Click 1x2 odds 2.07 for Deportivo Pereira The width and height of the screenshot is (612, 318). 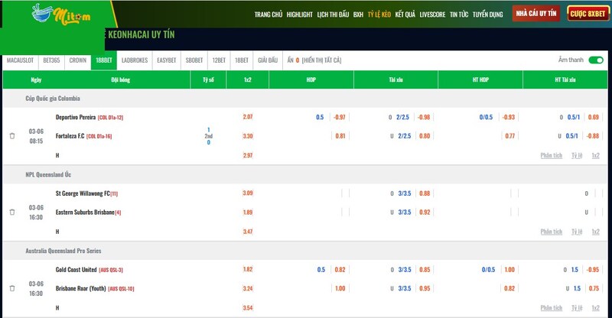[247, 117]
